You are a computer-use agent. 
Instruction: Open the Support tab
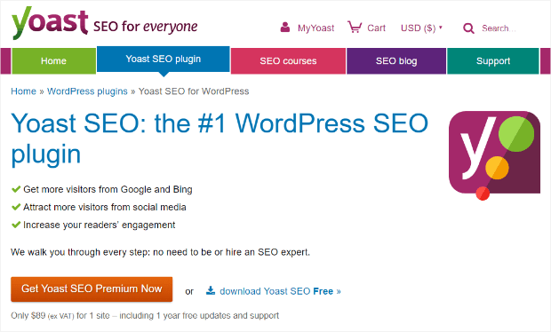tap(493, 61)
